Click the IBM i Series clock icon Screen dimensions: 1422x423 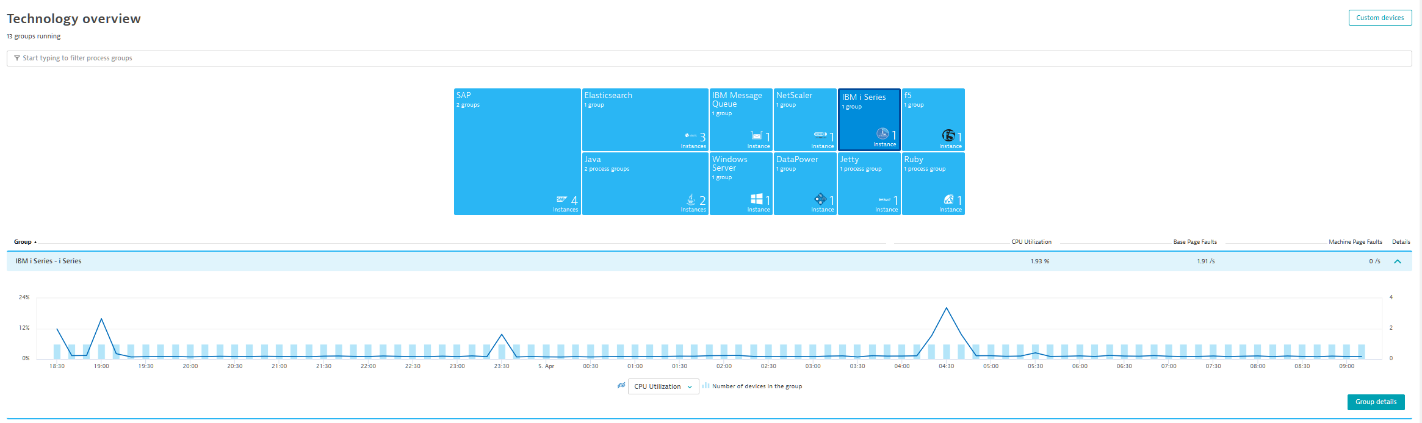pos(882,133)
